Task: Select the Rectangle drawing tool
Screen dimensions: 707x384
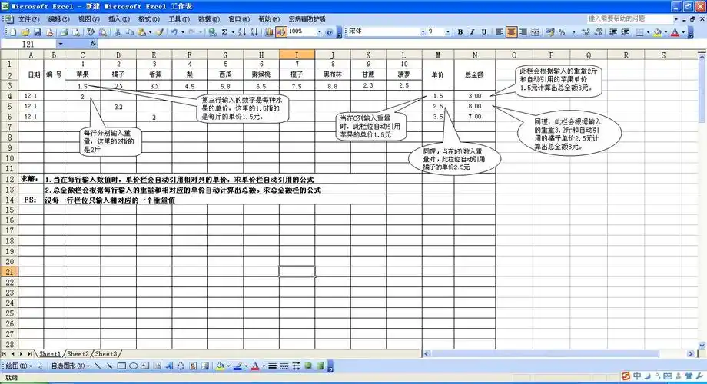Action: (121, 366)
